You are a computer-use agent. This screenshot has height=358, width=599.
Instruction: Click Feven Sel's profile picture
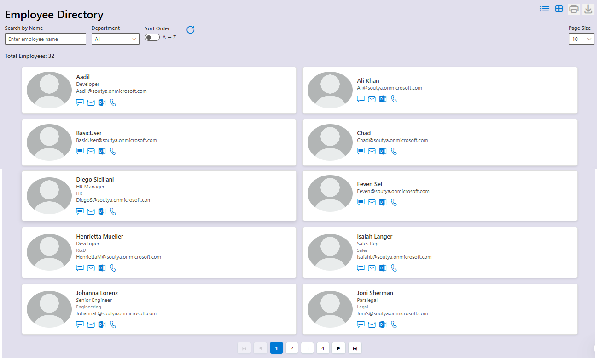pos(330,193)
